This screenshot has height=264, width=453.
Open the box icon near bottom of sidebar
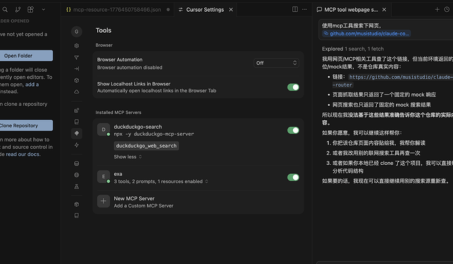(x=77, y=204)
